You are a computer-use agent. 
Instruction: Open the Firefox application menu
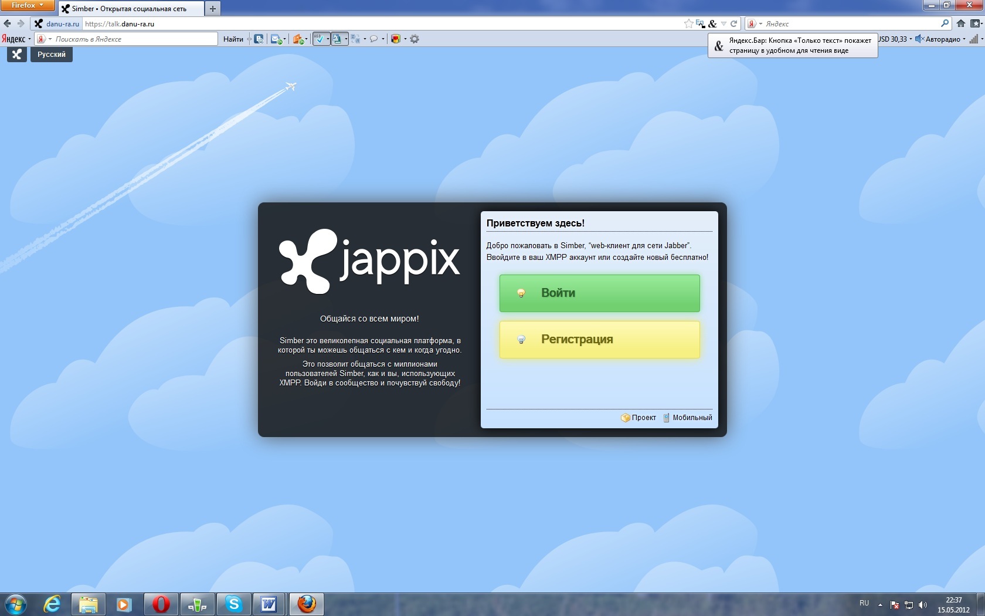pyautogui.click(x=28, y=5)
